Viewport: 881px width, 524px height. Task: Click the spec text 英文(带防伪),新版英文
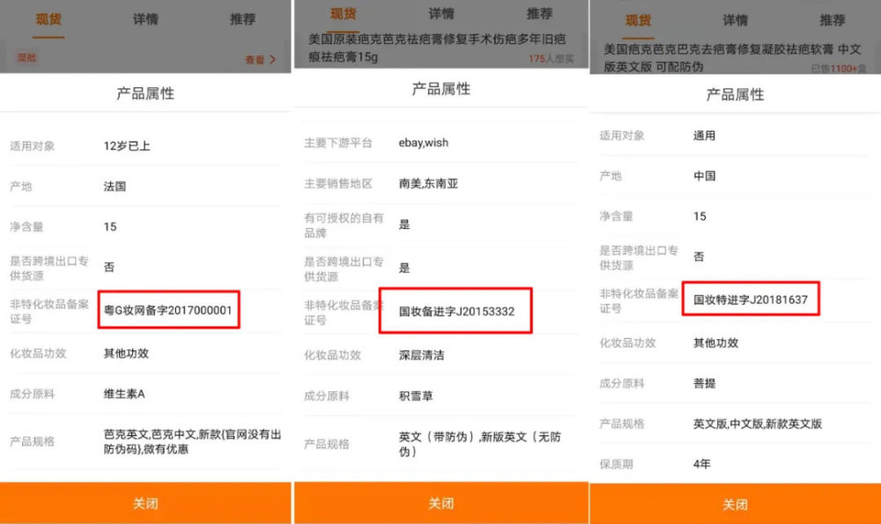click(480, 444)
